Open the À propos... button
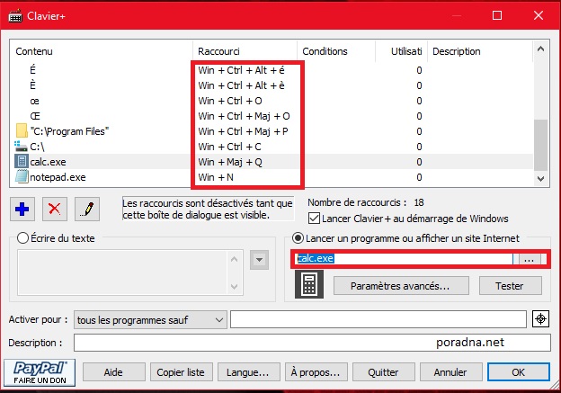 point(316,372)
